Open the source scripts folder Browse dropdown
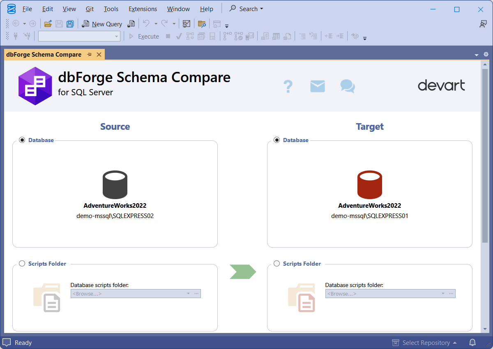This screenshot has height=349, width=493. (x=188, y=294)
